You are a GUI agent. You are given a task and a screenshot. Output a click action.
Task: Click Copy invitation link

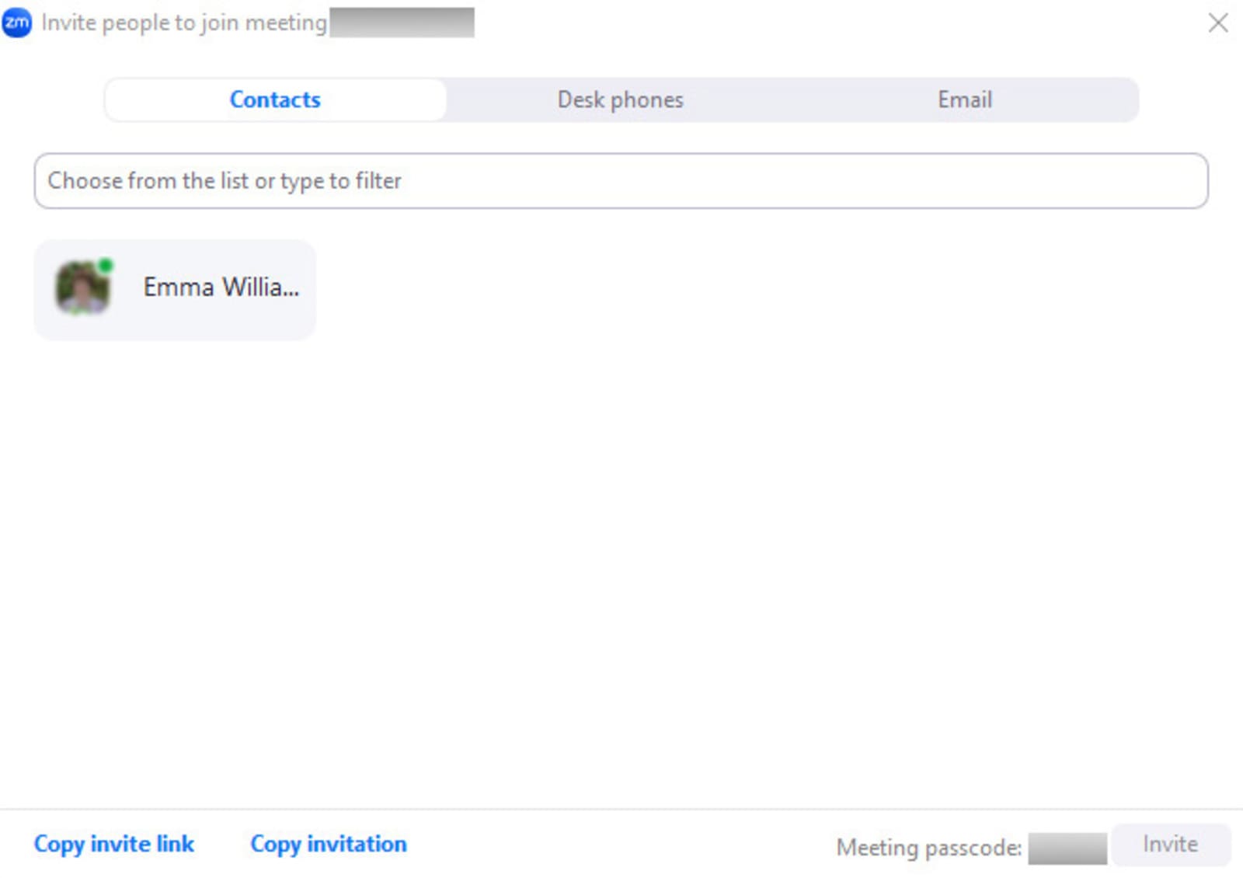pyautogui.click(x=329, y=844)
